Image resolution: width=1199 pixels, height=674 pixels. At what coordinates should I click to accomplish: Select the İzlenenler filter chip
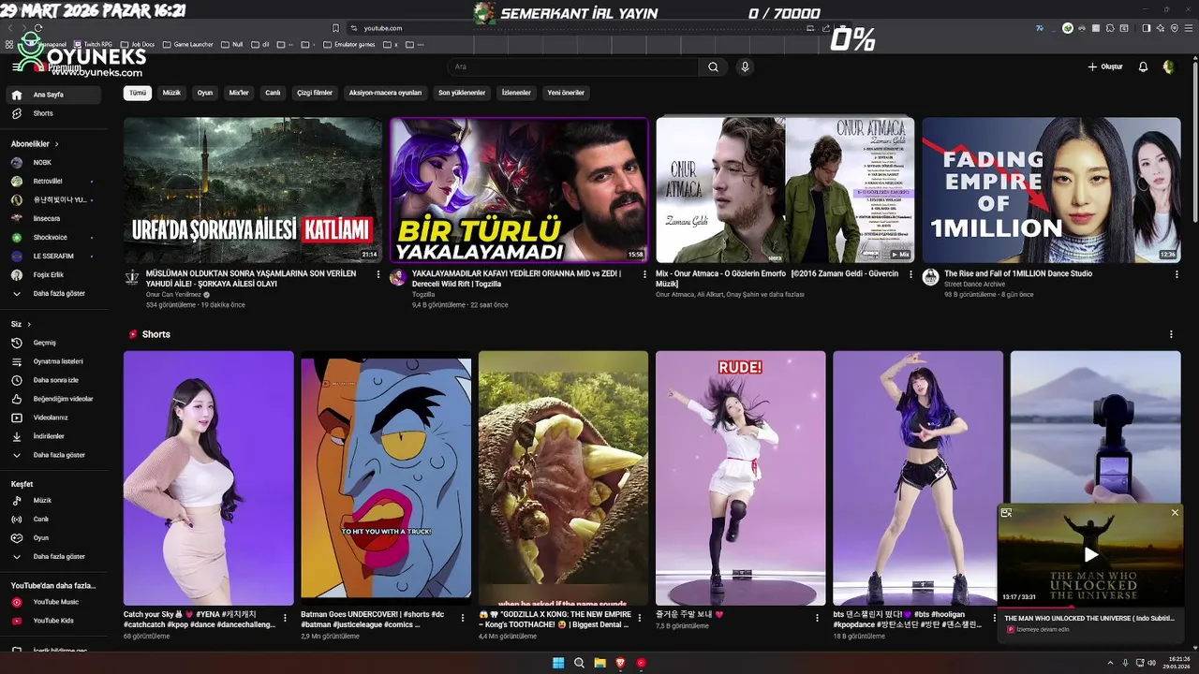516,93
